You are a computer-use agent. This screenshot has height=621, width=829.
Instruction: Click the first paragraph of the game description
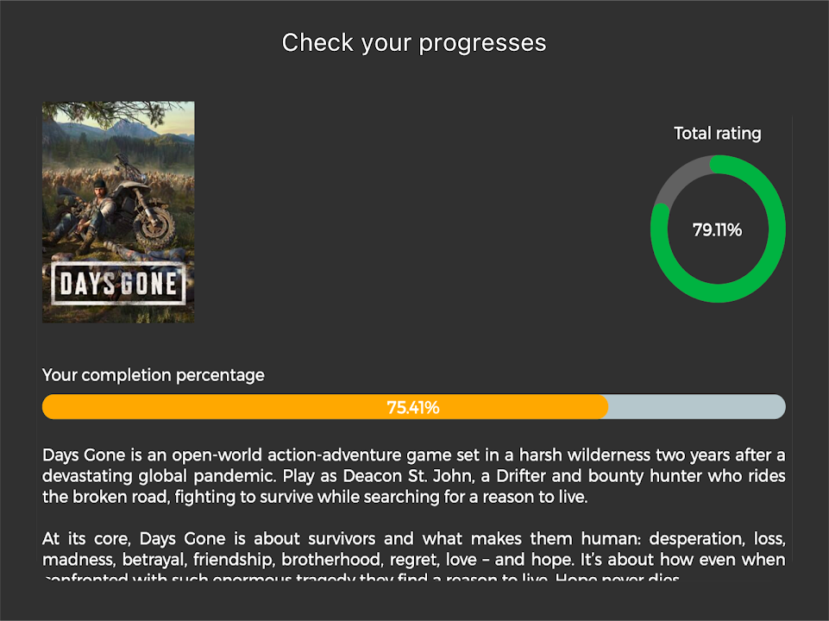[x=414, y=475]
